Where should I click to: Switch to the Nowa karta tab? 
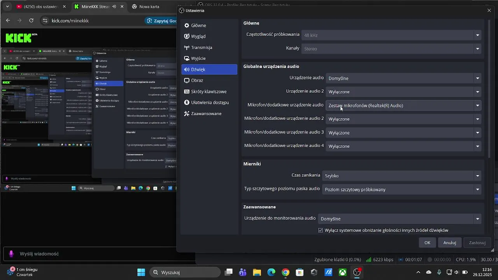pyautogui.click(x=149, y=7)
